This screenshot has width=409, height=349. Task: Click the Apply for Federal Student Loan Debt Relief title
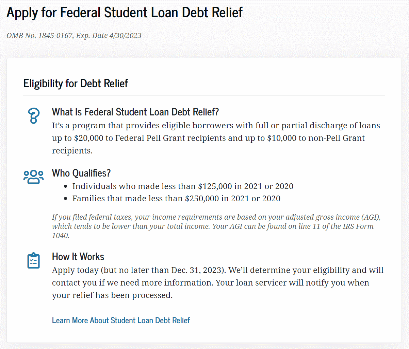(125, 12)
